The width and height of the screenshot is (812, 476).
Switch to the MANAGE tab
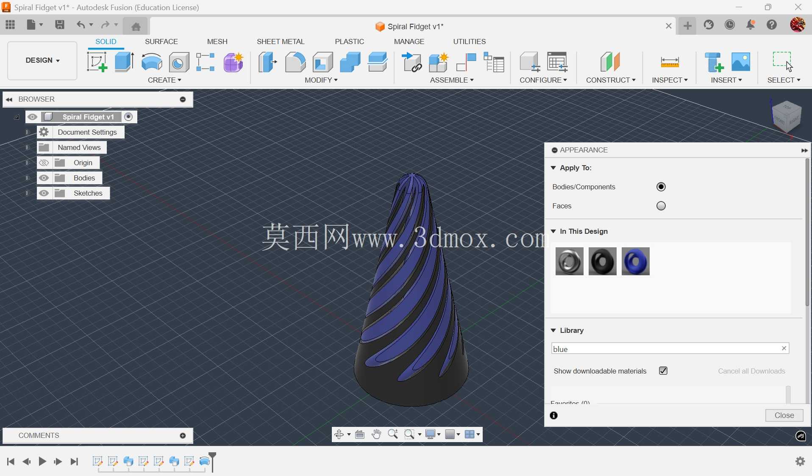point(409,42)
